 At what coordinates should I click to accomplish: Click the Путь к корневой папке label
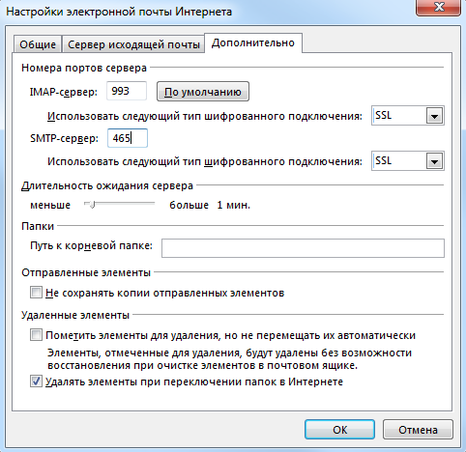pyautogui.click(x=91, y=246)
